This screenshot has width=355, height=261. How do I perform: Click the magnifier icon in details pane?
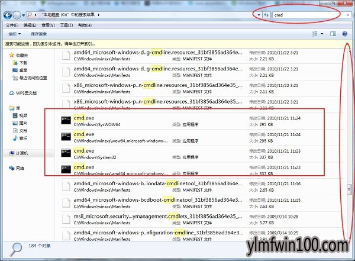coord(16,249)
